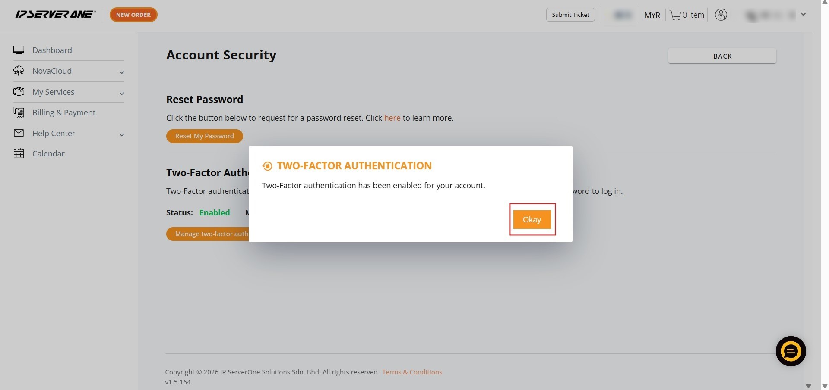Image resolution: width=829 pixels, height=390 pixels.
Task: Click the user profile icon in header
Action: (721, 15)
